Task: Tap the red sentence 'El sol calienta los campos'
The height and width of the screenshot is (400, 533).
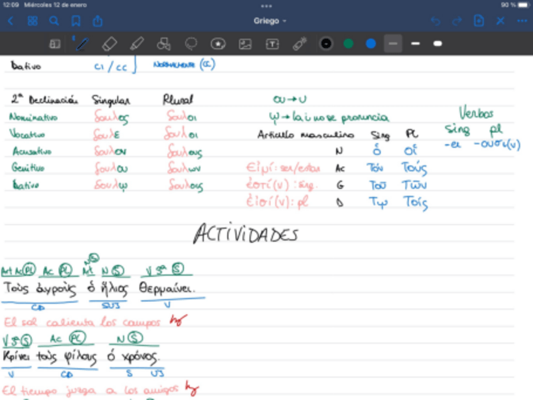Action: pos(82,322)
